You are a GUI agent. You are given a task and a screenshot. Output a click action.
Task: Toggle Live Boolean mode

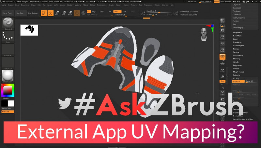[33, 13]
